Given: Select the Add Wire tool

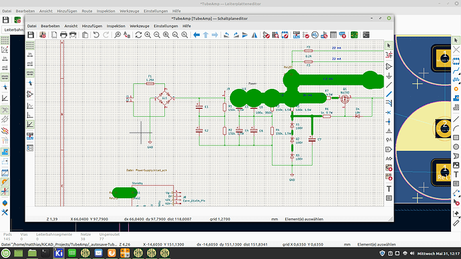Looking at the screenshot, I should pos(389,85).
